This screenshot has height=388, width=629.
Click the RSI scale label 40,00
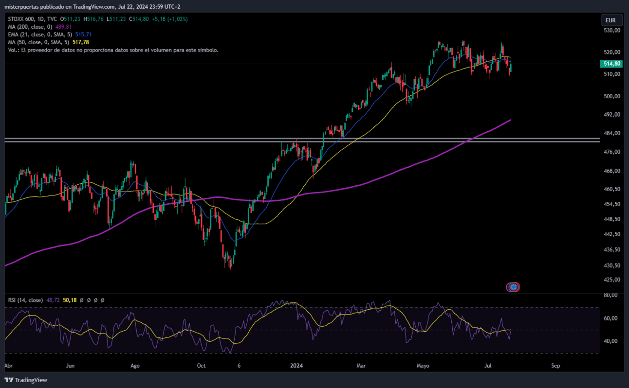point(610,341)
